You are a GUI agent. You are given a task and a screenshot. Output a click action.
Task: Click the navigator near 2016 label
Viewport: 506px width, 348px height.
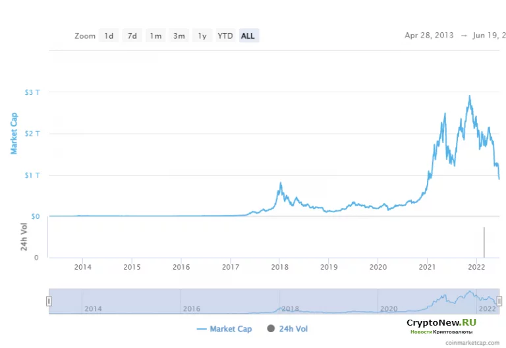(192, 308)
